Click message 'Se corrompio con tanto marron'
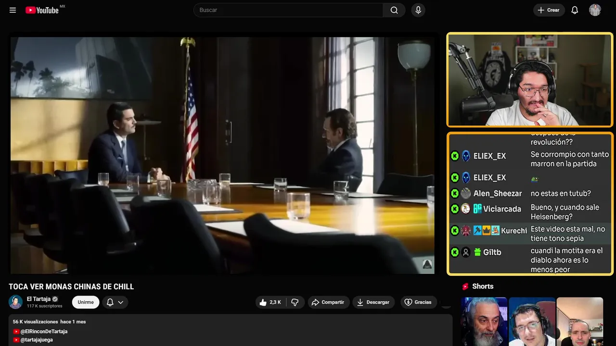This screenshot has height=346, width=616. tap(570, 159)
